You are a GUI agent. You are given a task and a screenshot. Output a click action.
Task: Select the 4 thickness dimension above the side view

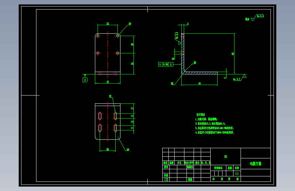click(187, 24)
